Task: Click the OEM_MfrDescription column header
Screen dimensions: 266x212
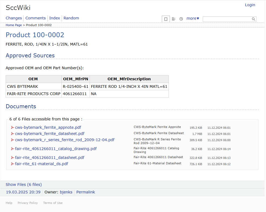Action: tap(129, 79)
